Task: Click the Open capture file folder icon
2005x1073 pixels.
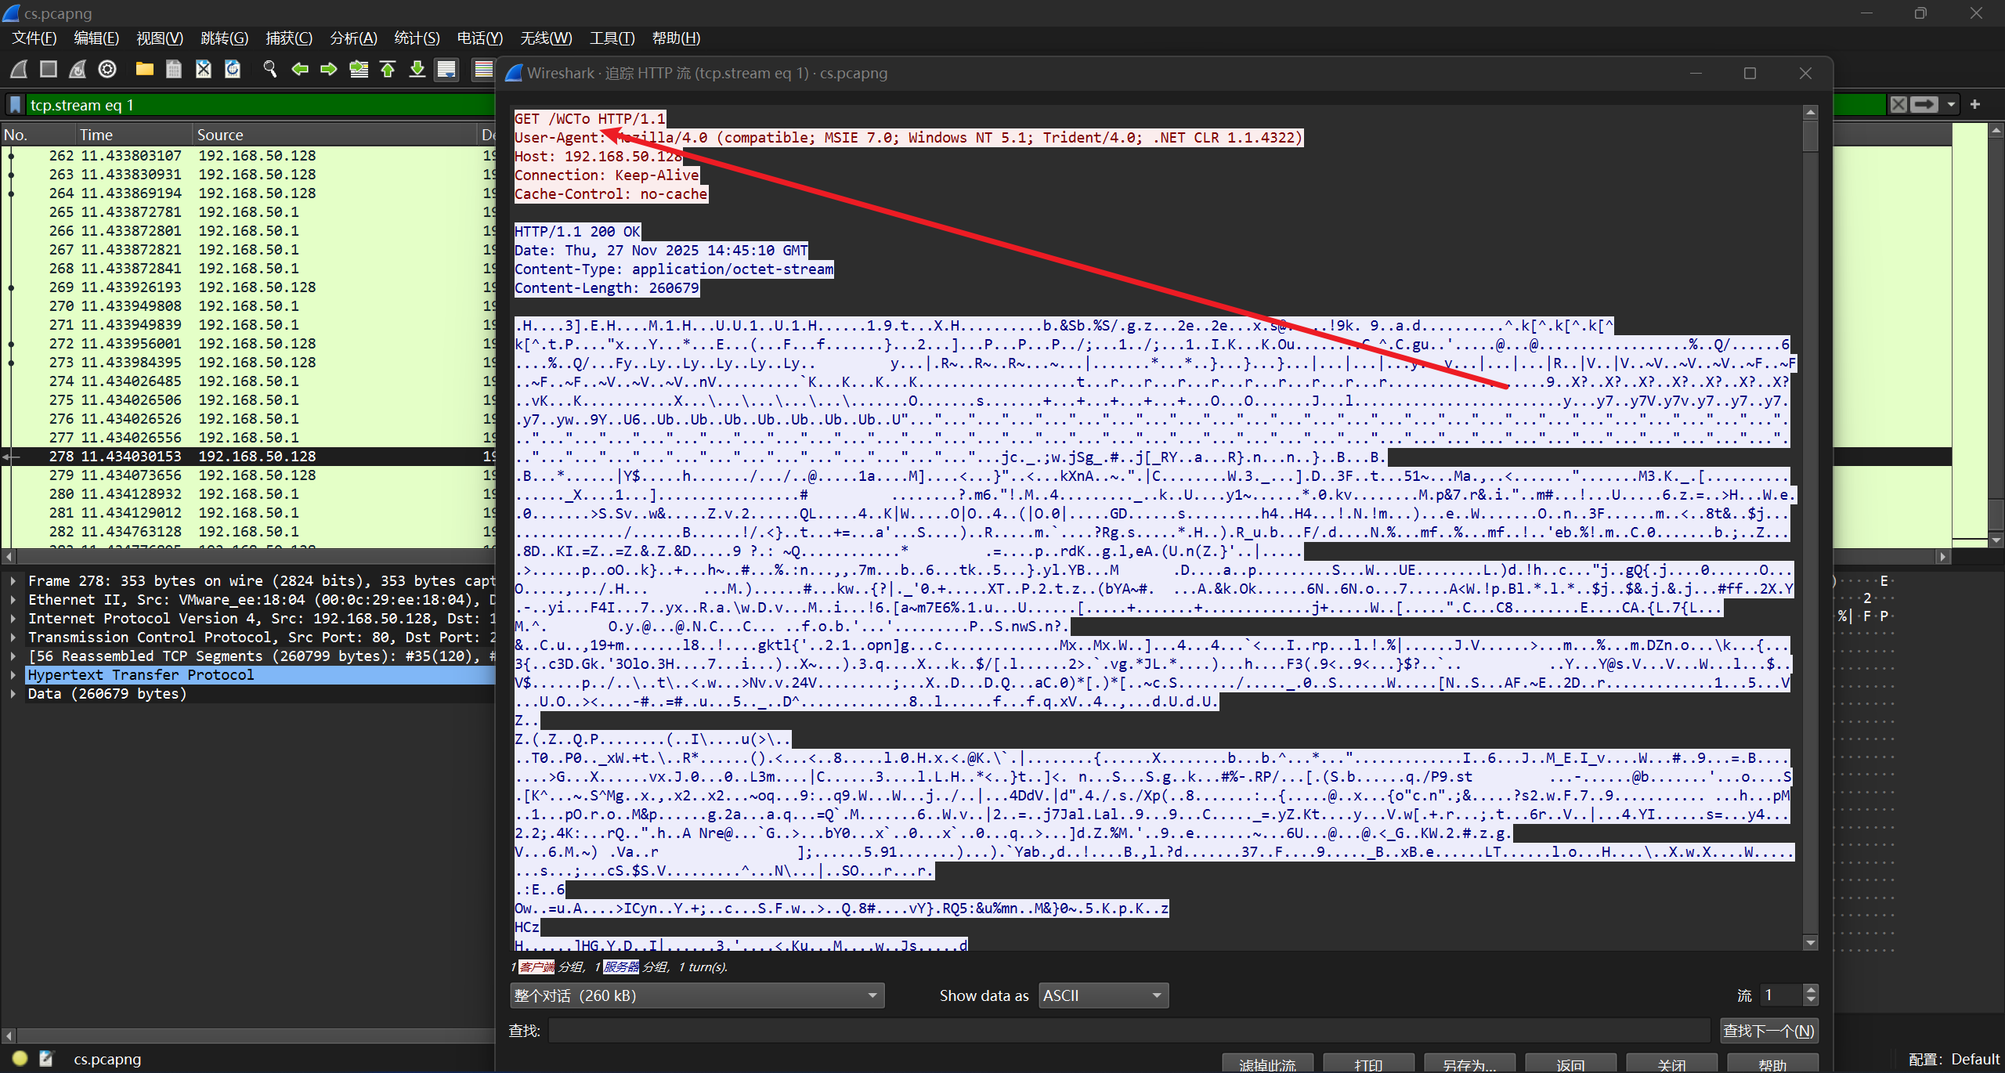Action: [x=144, y=70]
